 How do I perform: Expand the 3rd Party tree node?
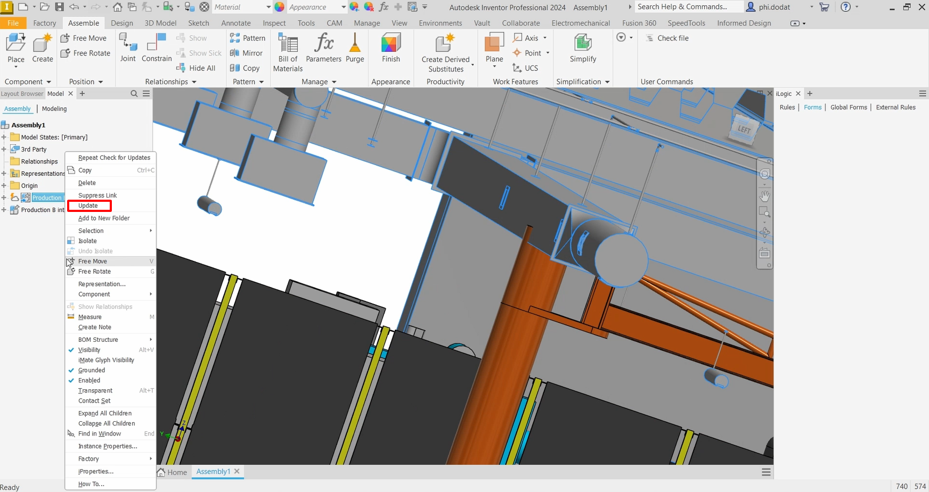(4, 149)
